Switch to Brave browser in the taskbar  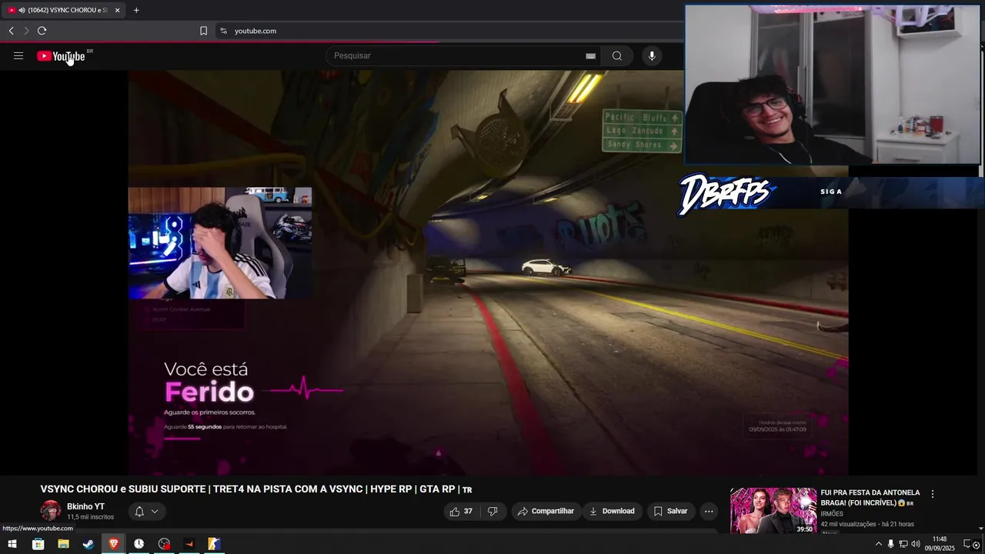pyautogui.click(x=114, y=544)
